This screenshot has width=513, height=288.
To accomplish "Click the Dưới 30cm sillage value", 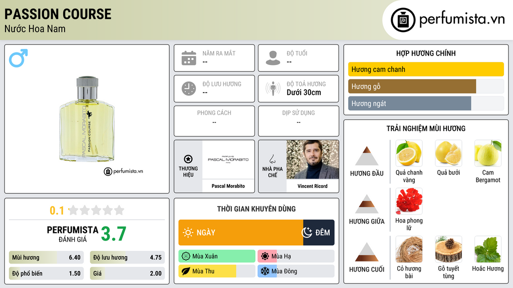I will [x=304, y=92].
